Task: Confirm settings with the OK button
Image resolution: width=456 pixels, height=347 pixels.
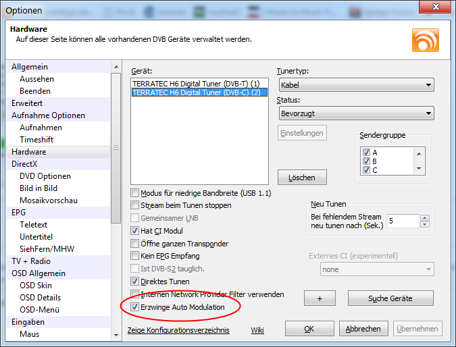Action: (x=309, y=329)
